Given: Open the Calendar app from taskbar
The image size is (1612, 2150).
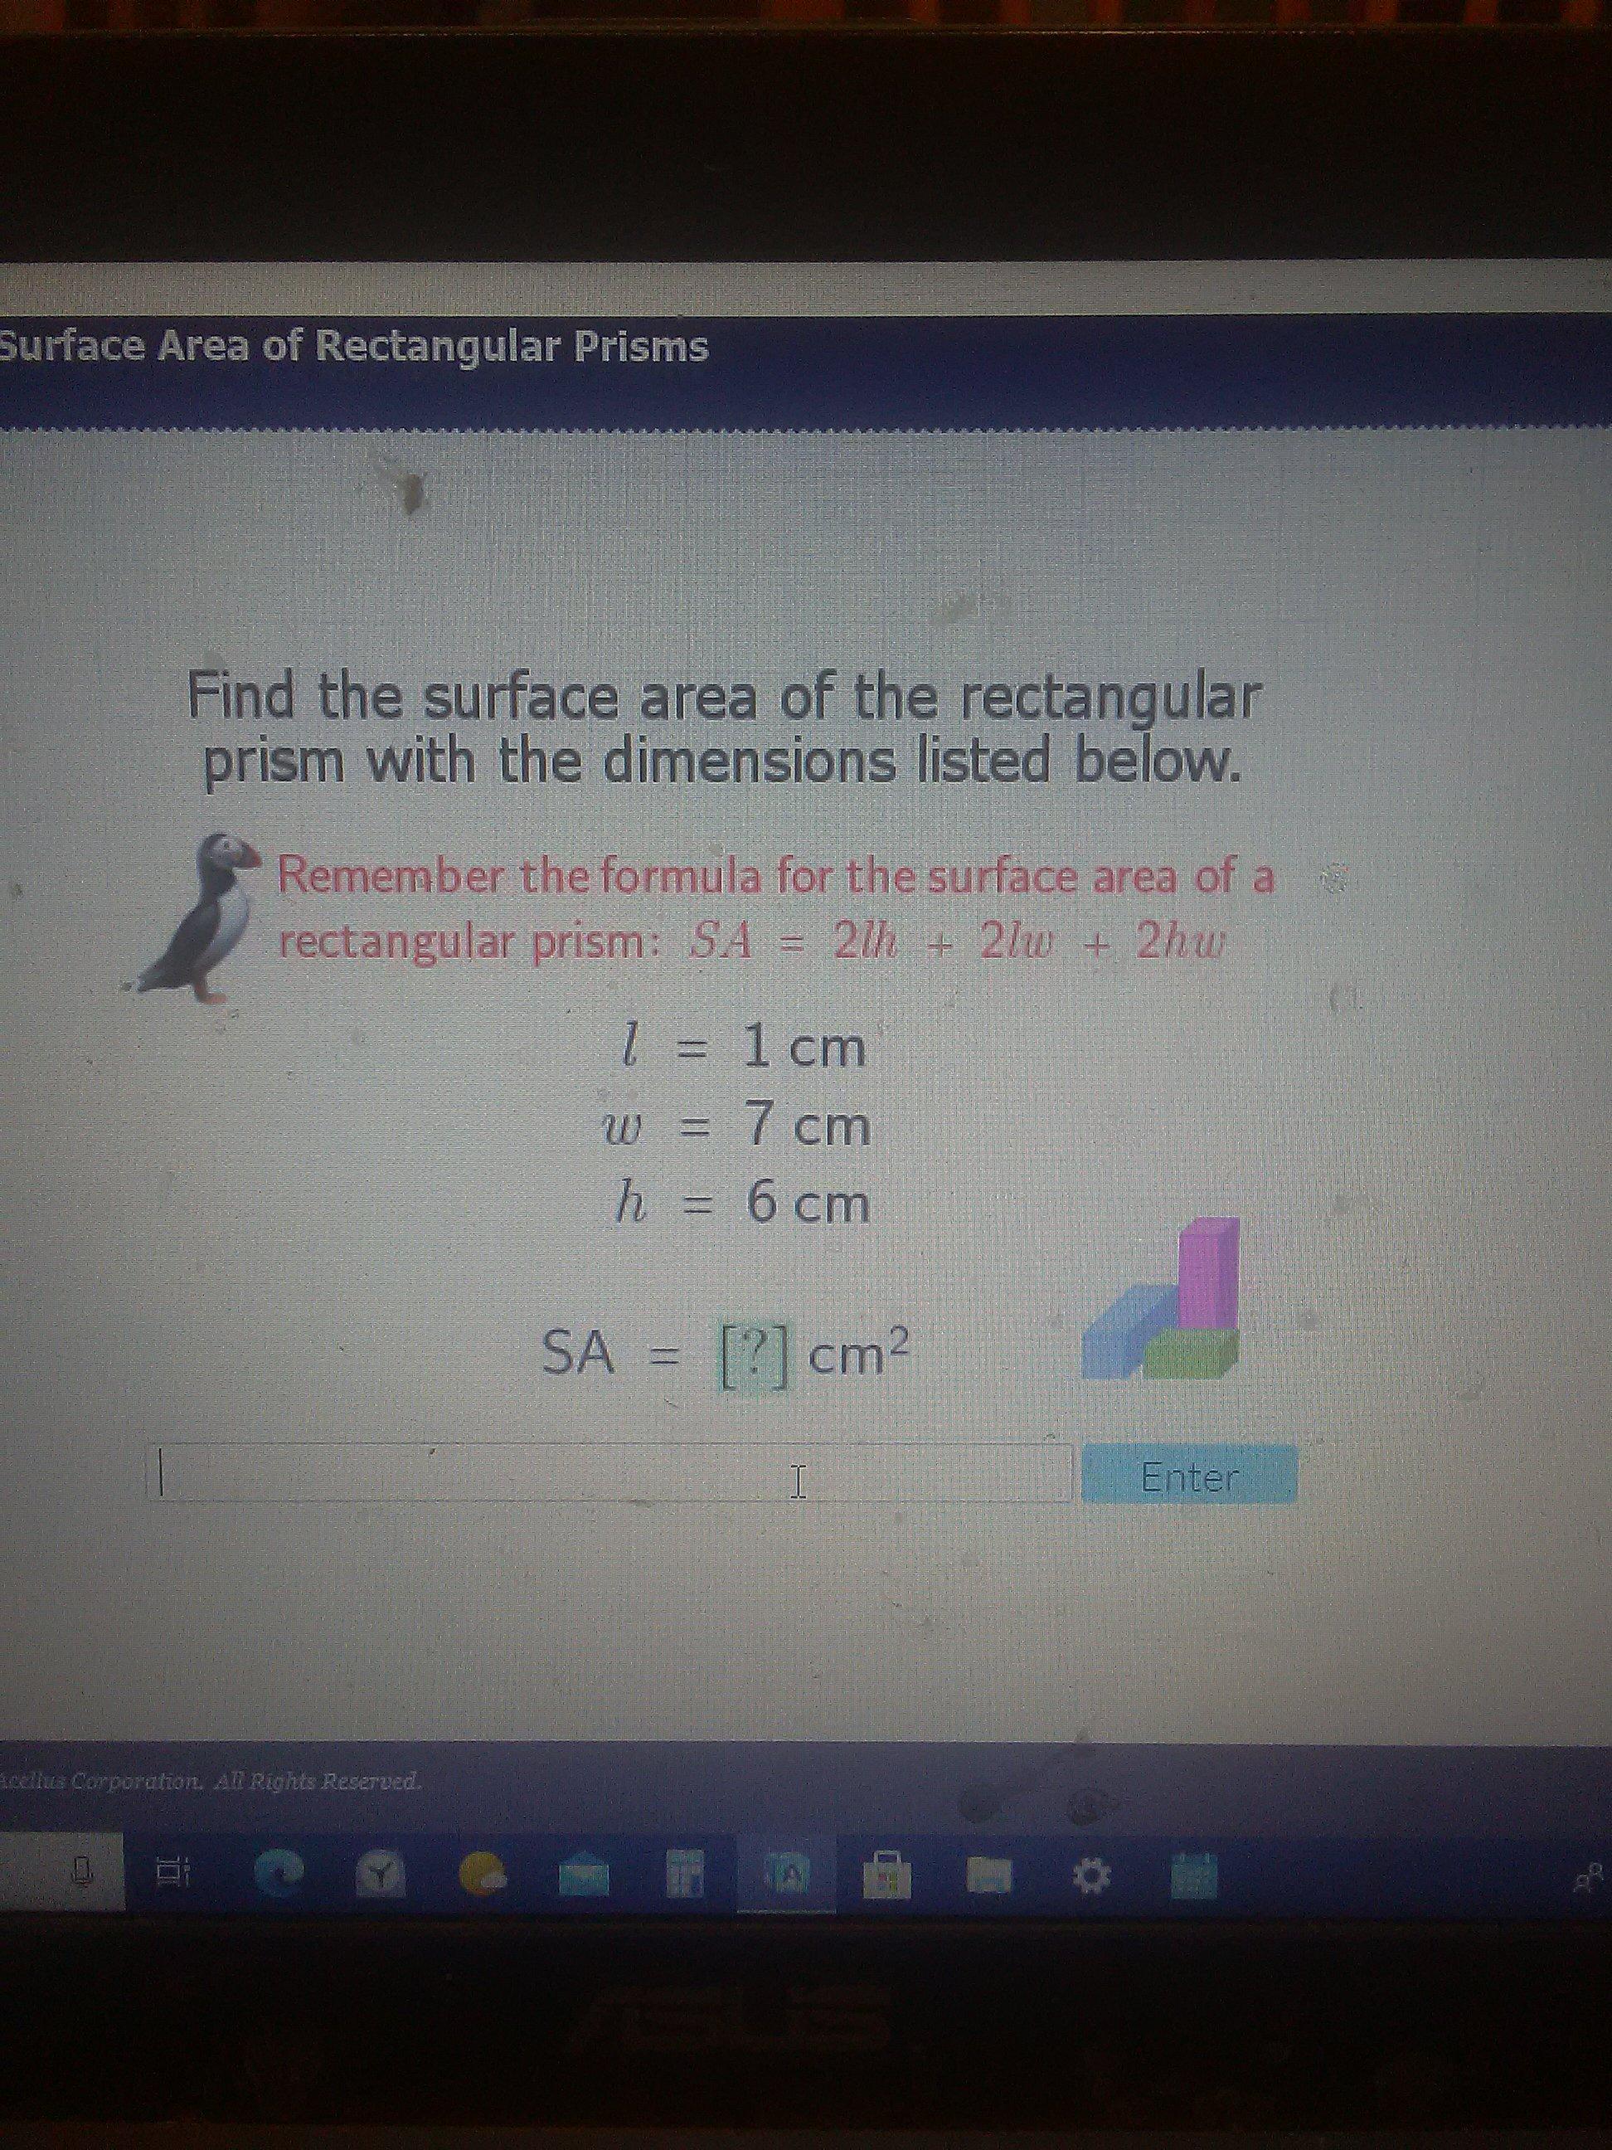Looking at the screenshot, I should click(x=1194, y=1875).
